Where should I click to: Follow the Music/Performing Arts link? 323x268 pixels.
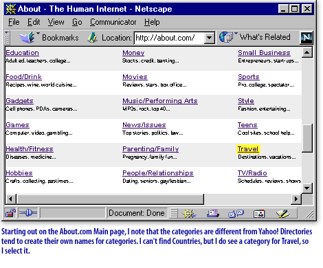click(x=160, y=101)
